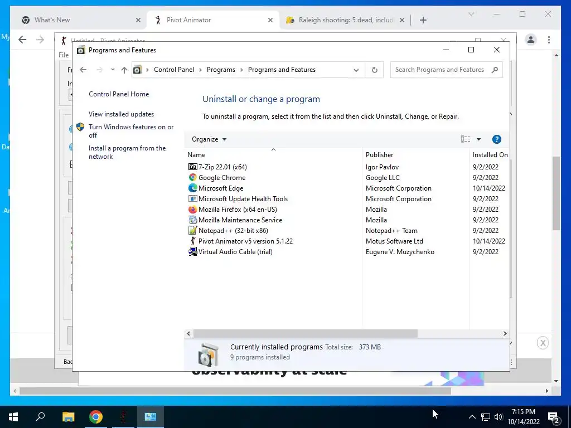The width and height of the screenshot is (571, 428).
Task: Open Control Panel Home link
Action: (119, 94)
